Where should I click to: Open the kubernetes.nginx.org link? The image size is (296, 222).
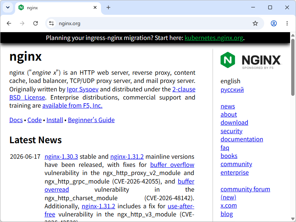coord(214,38)
